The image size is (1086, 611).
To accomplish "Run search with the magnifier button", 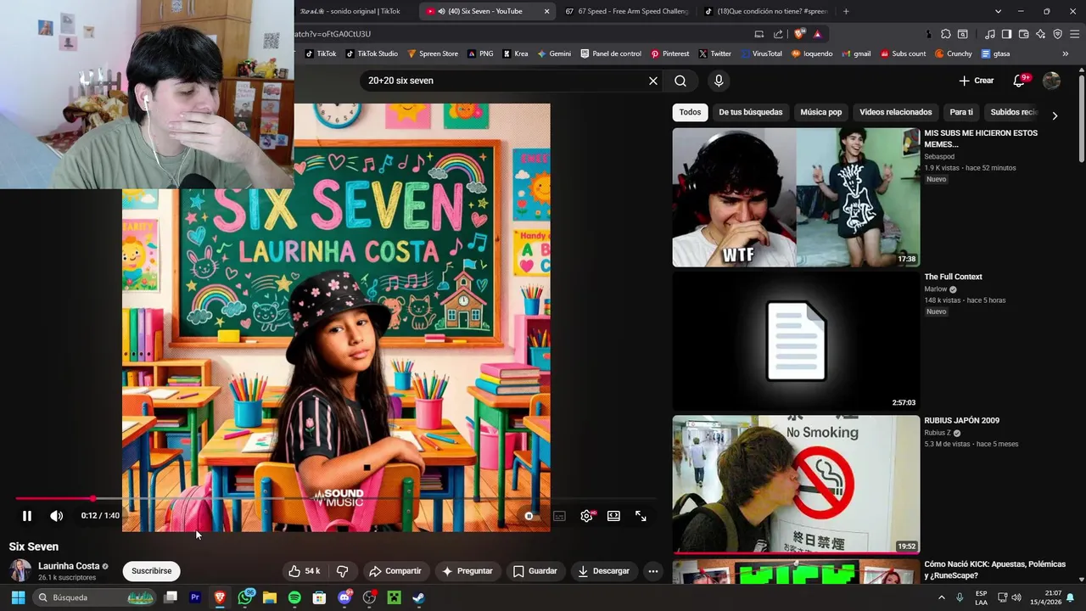I will 680,81.
